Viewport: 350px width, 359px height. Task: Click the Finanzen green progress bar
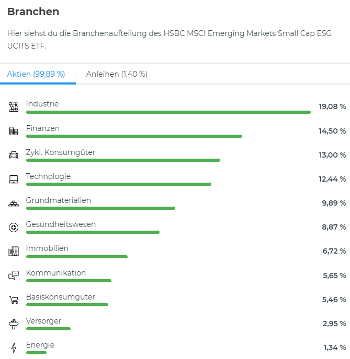(134, 136)
